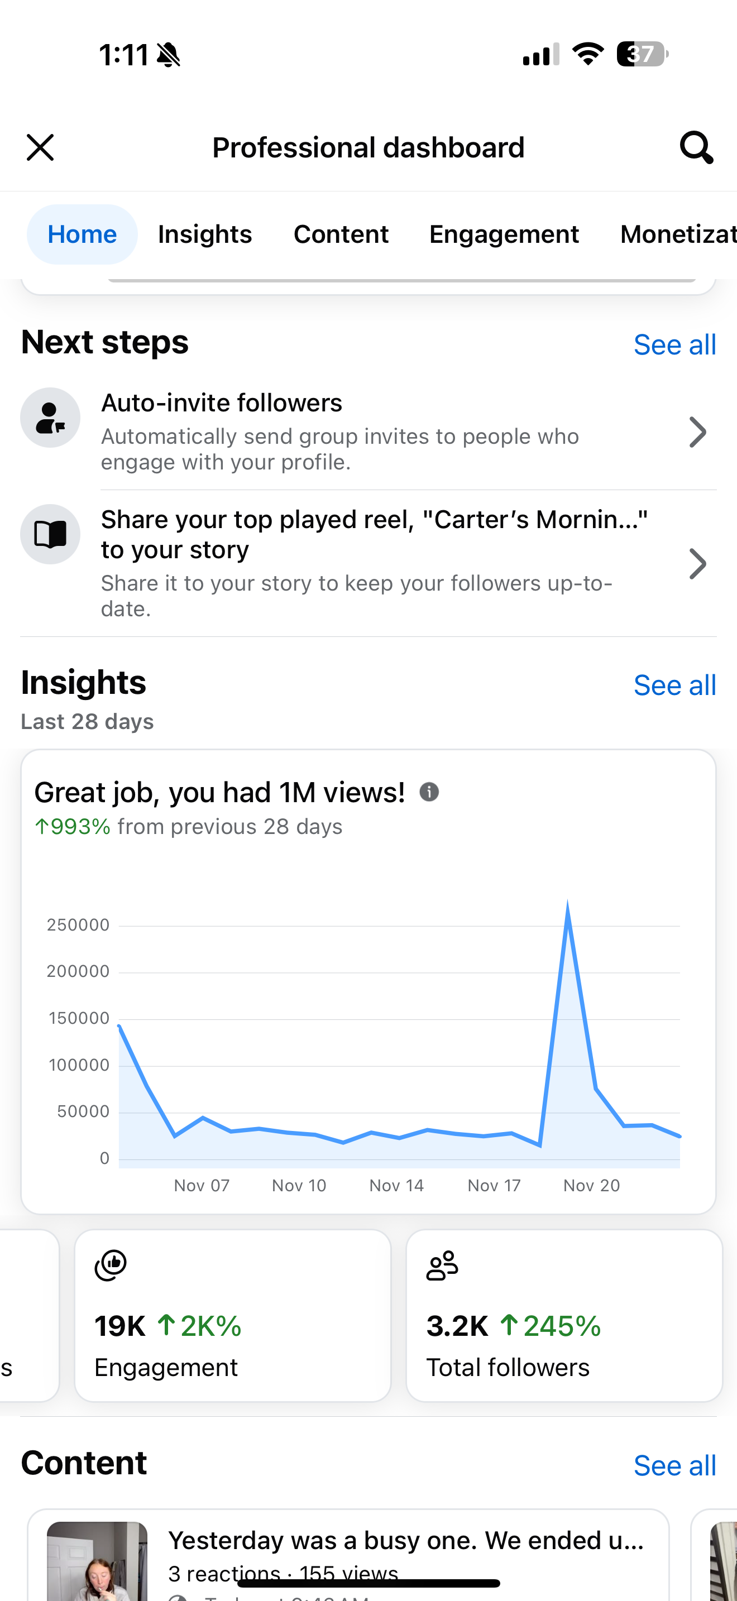
Task: Tap the Engagement thumbs-up icon
Action: point(111,1266)
